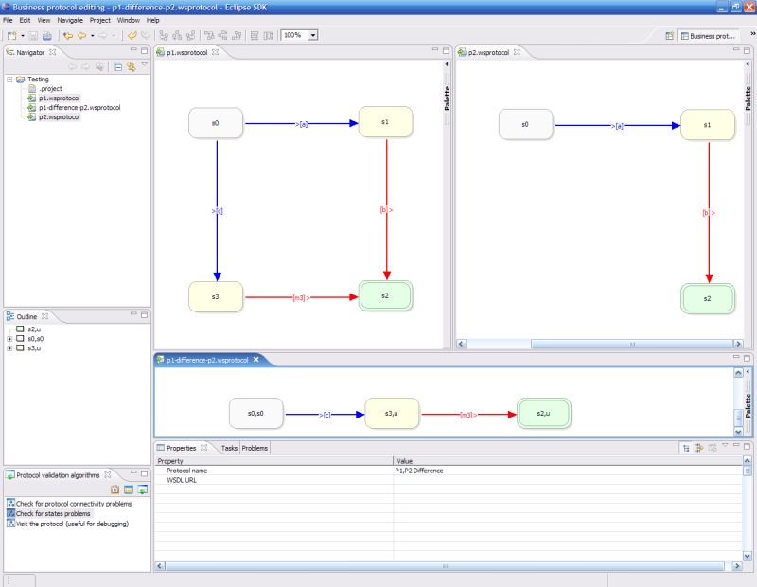Switch to the Tasks tab
Image resolution: width=757 pixels, height=587 pixels.
pyautogui.click(x=229, y=449)
